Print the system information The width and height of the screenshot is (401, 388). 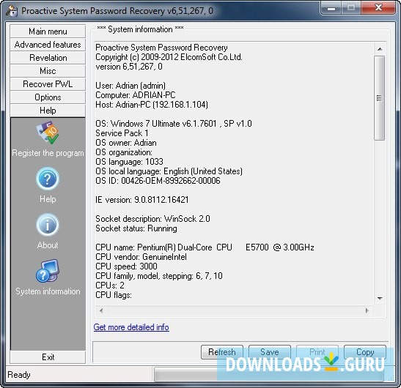click(317, 352)
